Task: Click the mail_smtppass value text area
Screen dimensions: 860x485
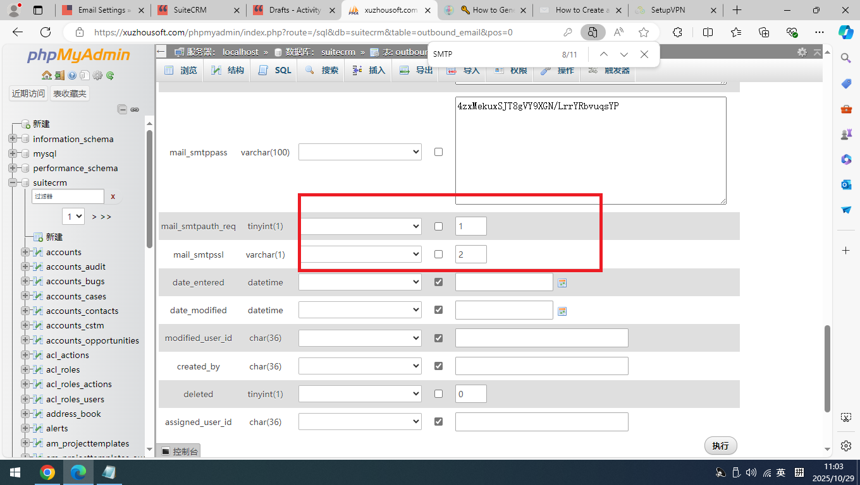Action: (x=590, y=150)
